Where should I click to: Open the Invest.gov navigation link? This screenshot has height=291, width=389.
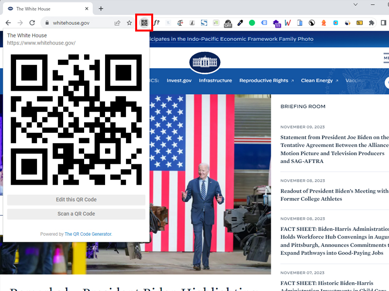(x=179, y=81)
